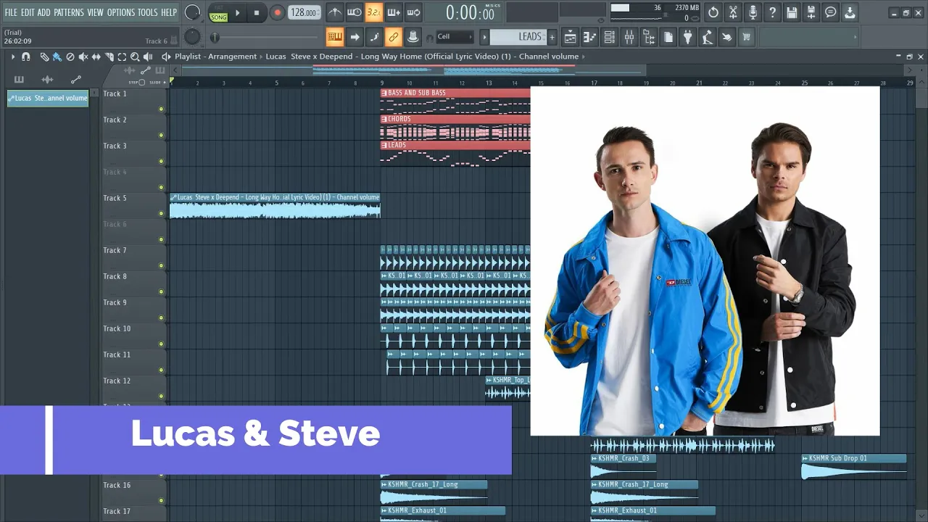The image size is (928, 522).
Task: Click the Track 7 header label
Action: click(x=115, y=250)
